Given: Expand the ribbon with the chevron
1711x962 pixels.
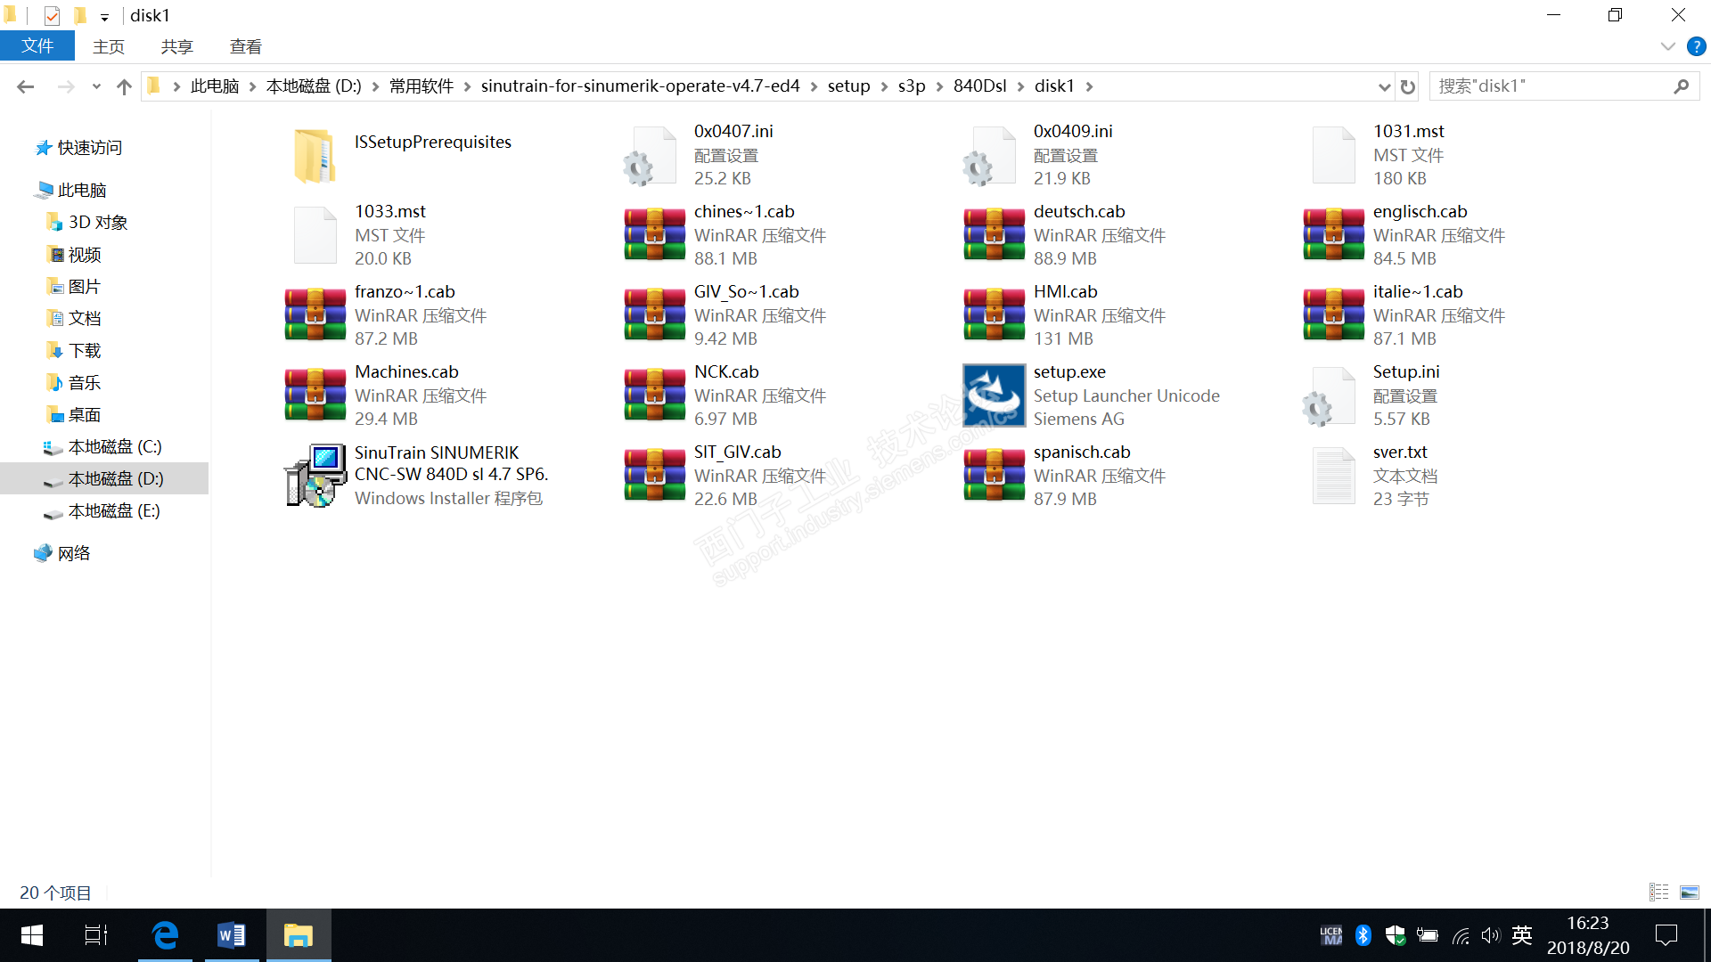Looking at the screenshot, I should tap(1667, 46).
